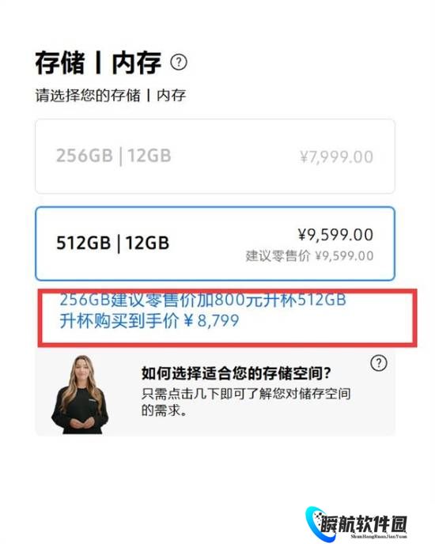Screen dimensions: 435x544
Task: Click the globe icon in watermark logo
Action: point(316,523)
